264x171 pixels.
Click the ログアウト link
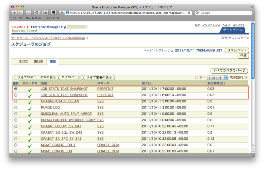point(239,25)
